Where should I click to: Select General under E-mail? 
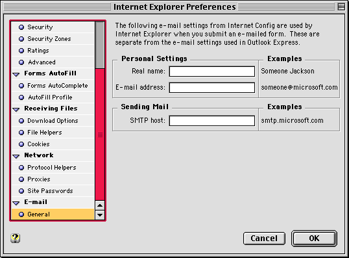(x=53, y=214)
